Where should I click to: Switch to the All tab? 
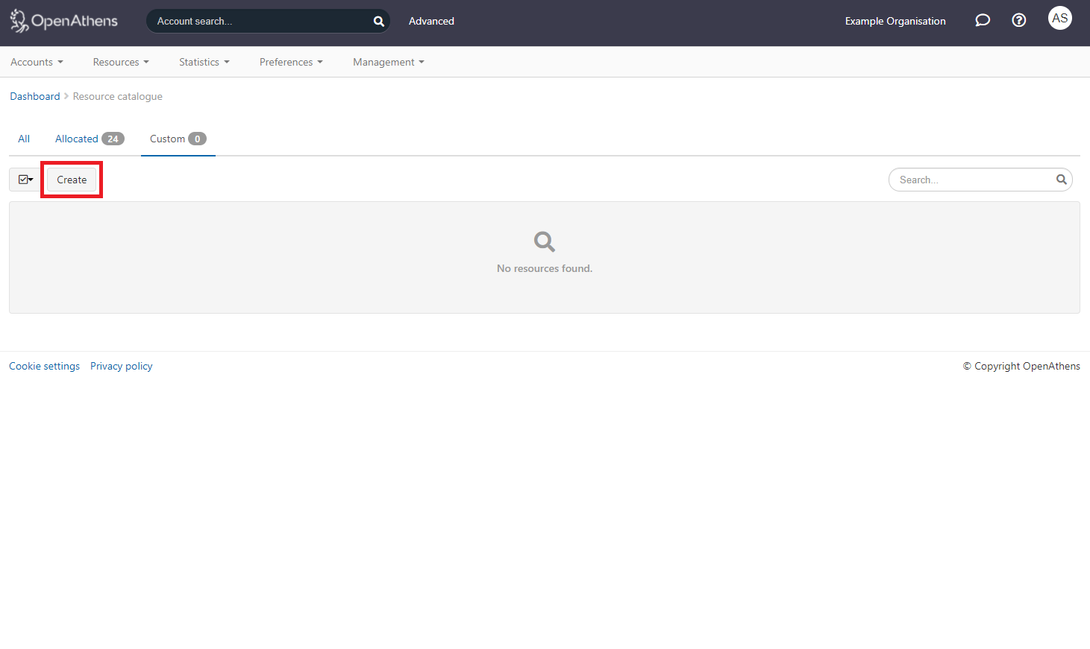point(23,139)
